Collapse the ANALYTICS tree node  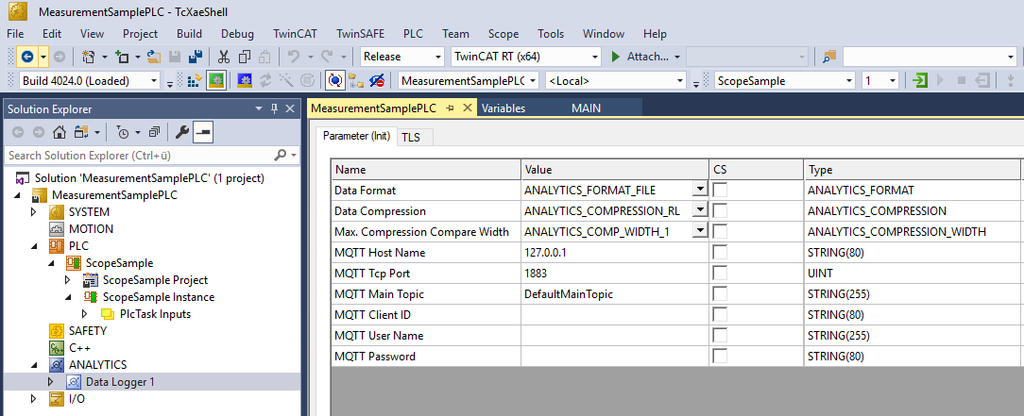pyautogui.click(x=34, y=364)
